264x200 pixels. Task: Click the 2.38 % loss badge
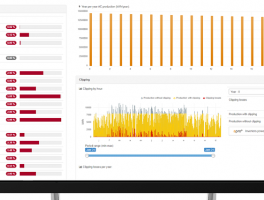point(11,142)
